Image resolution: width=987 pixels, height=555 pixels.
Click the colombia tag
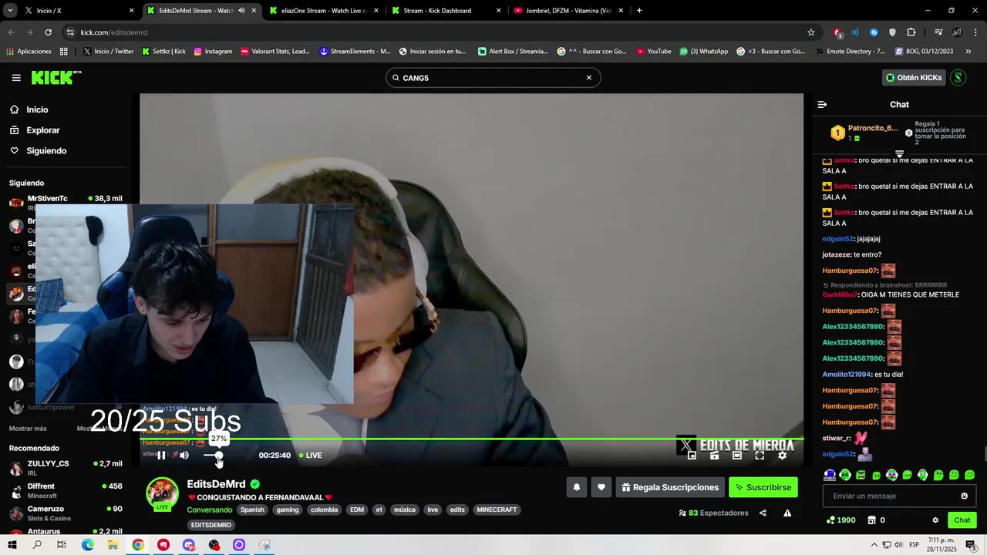click(325, 510)
